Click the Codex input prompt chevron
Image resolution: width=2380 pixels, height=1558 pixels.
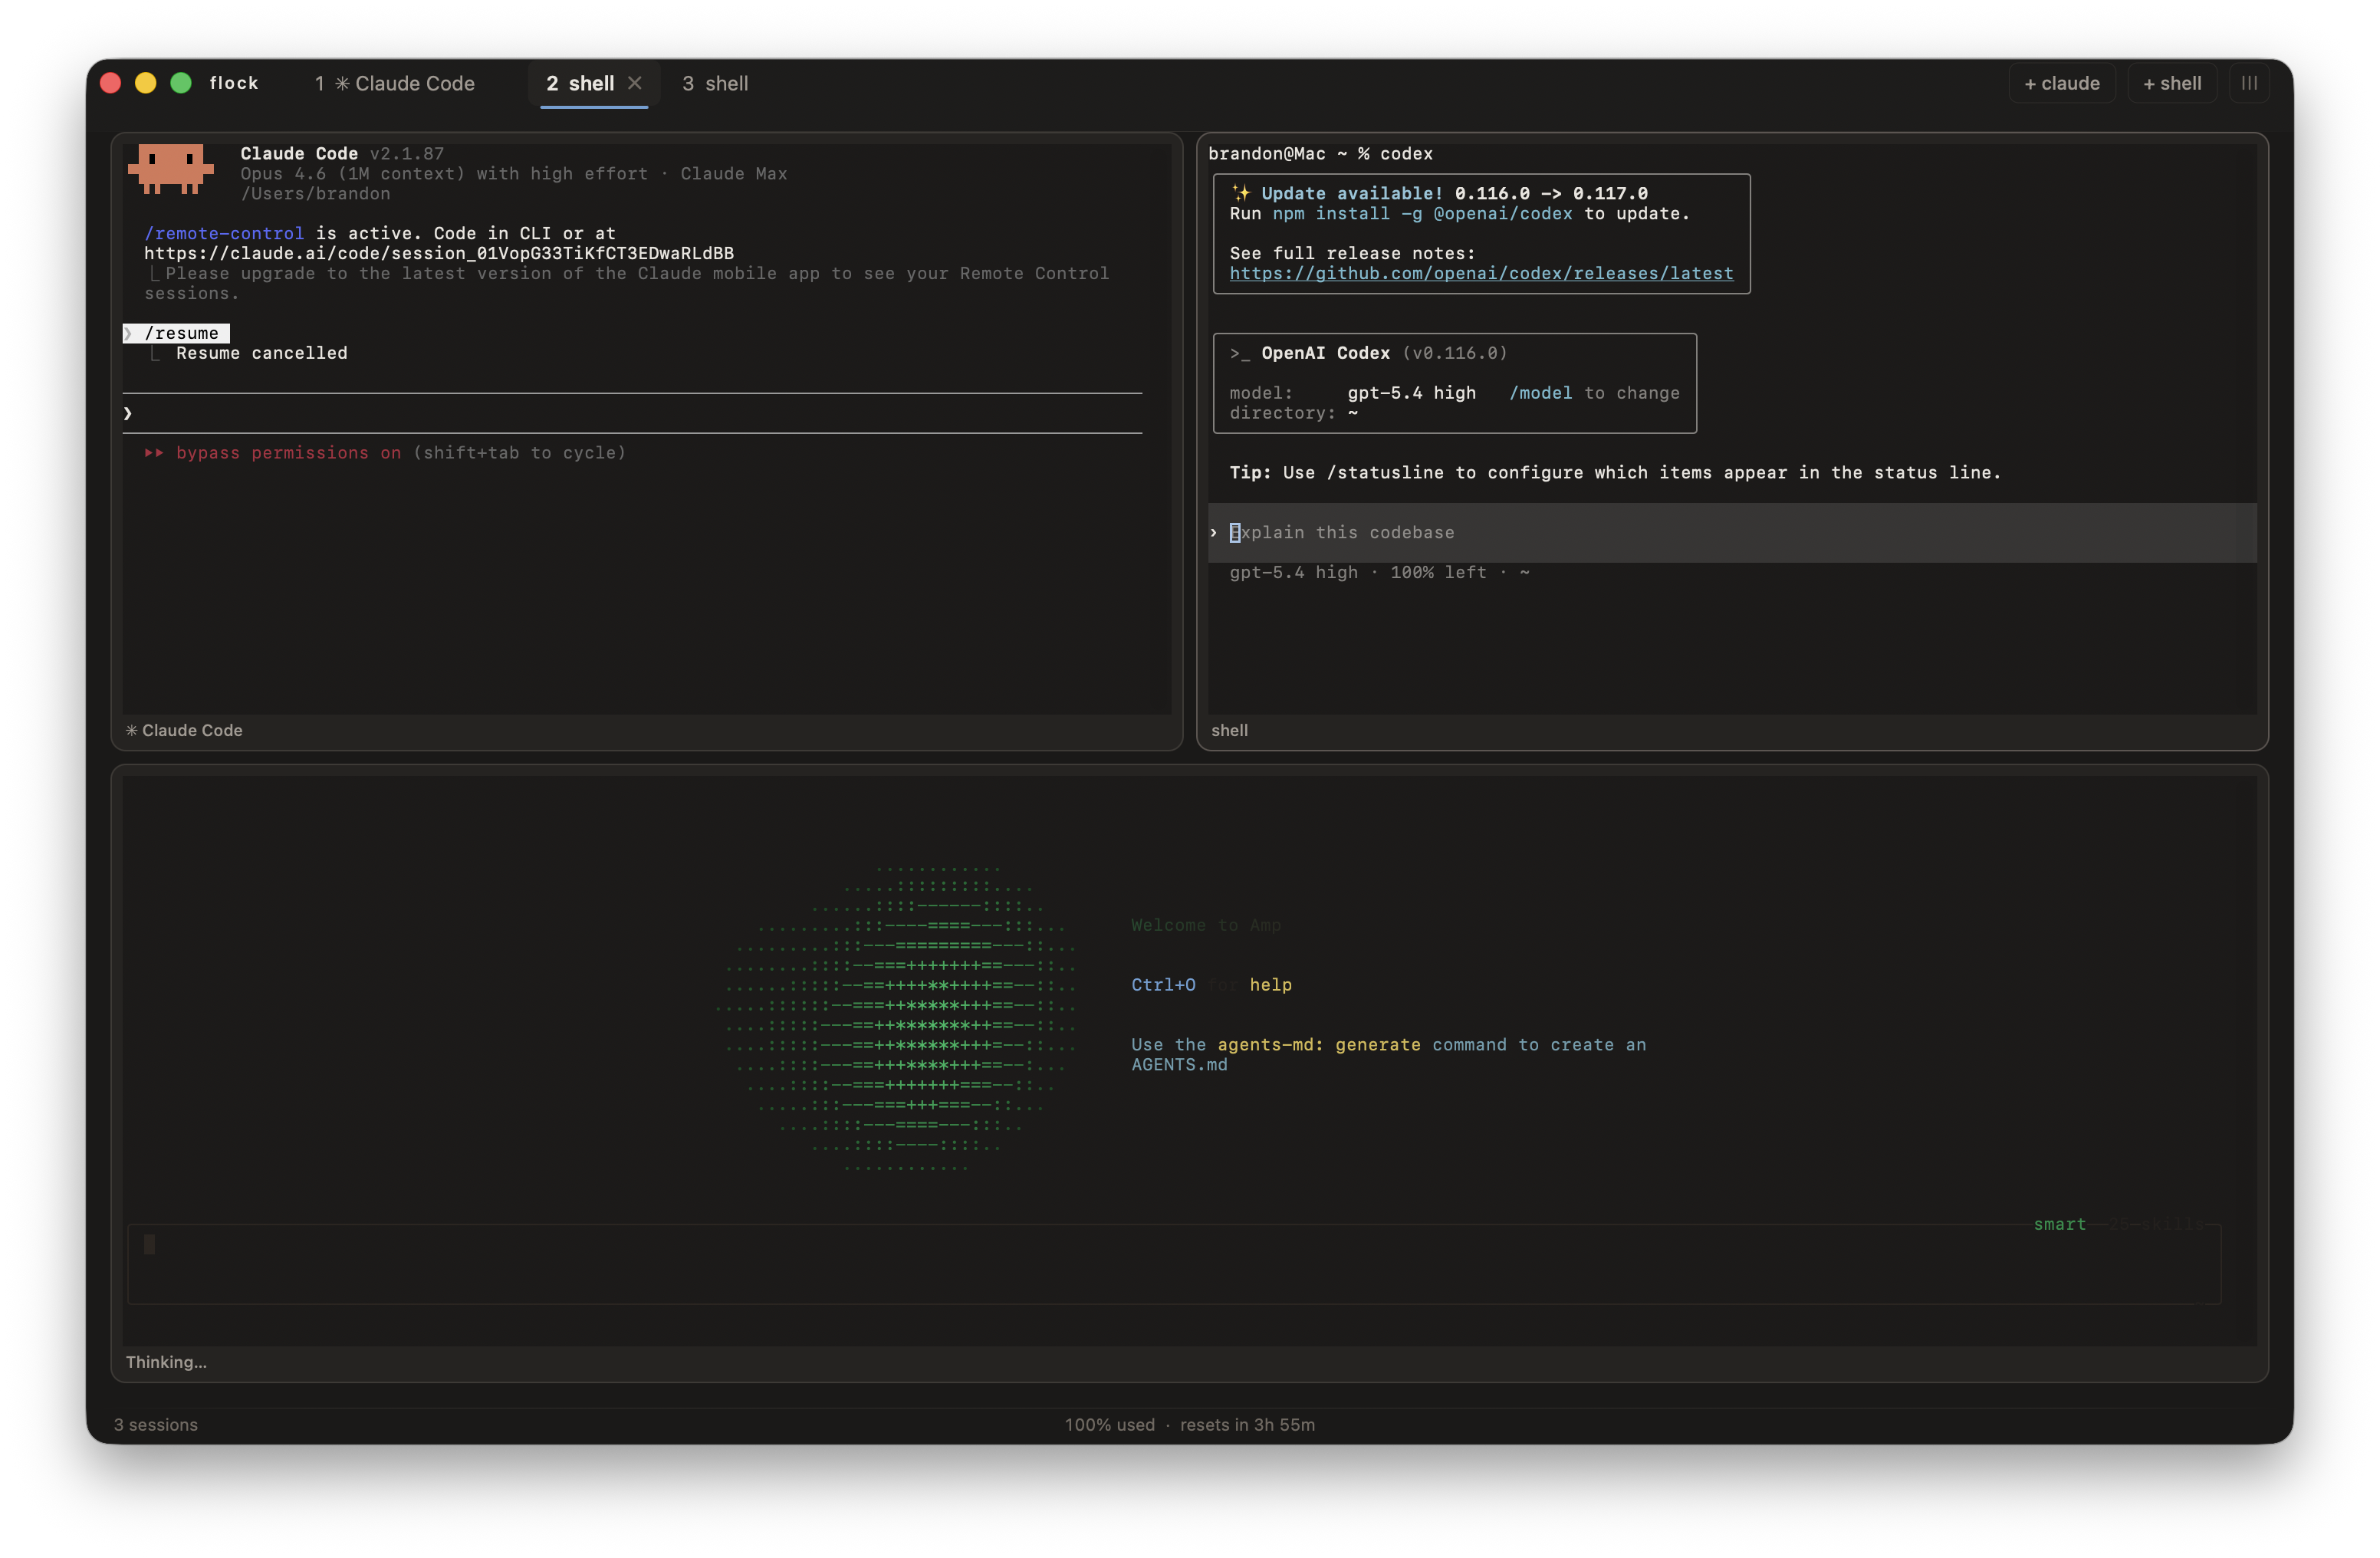(x=1214, y=533)
